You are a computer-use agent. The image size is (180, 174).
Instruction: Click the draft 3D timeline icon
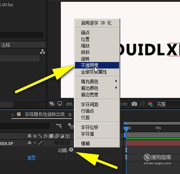71,126
